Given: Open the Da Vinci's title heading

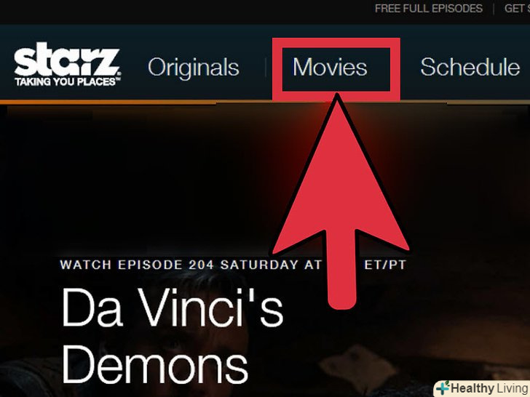Looking at the screenshot, I should tap(173, 307).
